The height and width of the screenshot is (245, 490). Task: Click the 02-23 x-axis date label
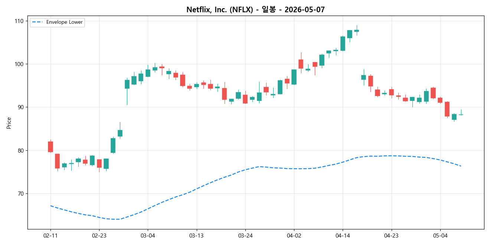click(x=99, y=236)
